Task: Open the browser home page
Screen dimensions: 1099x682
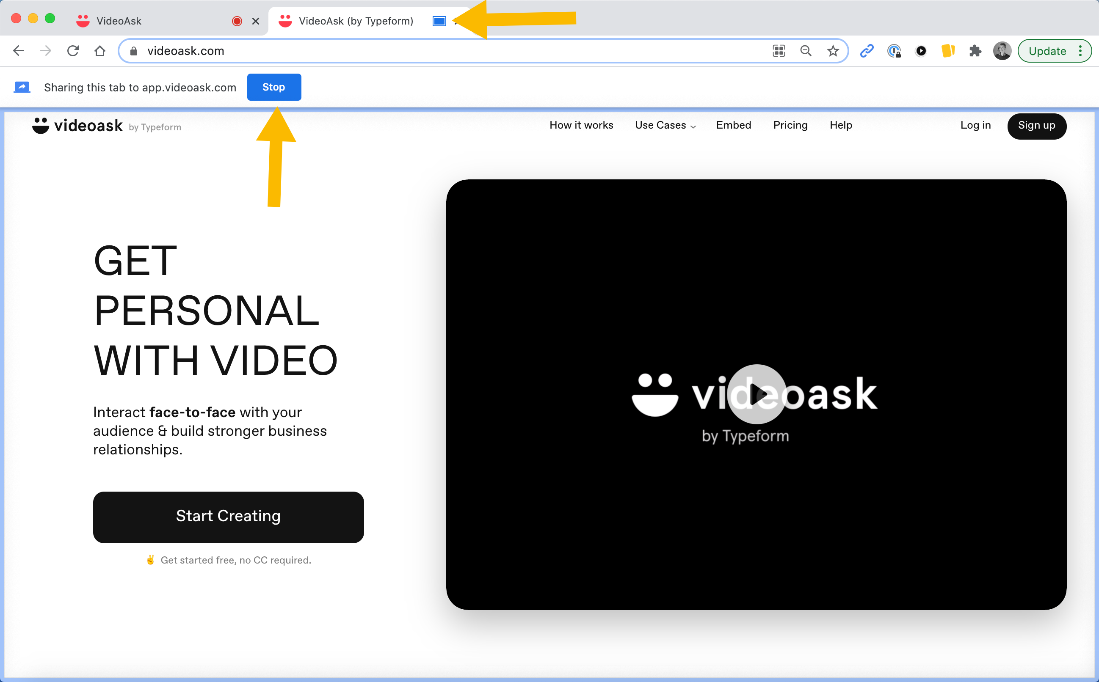Action: [100, 51]
